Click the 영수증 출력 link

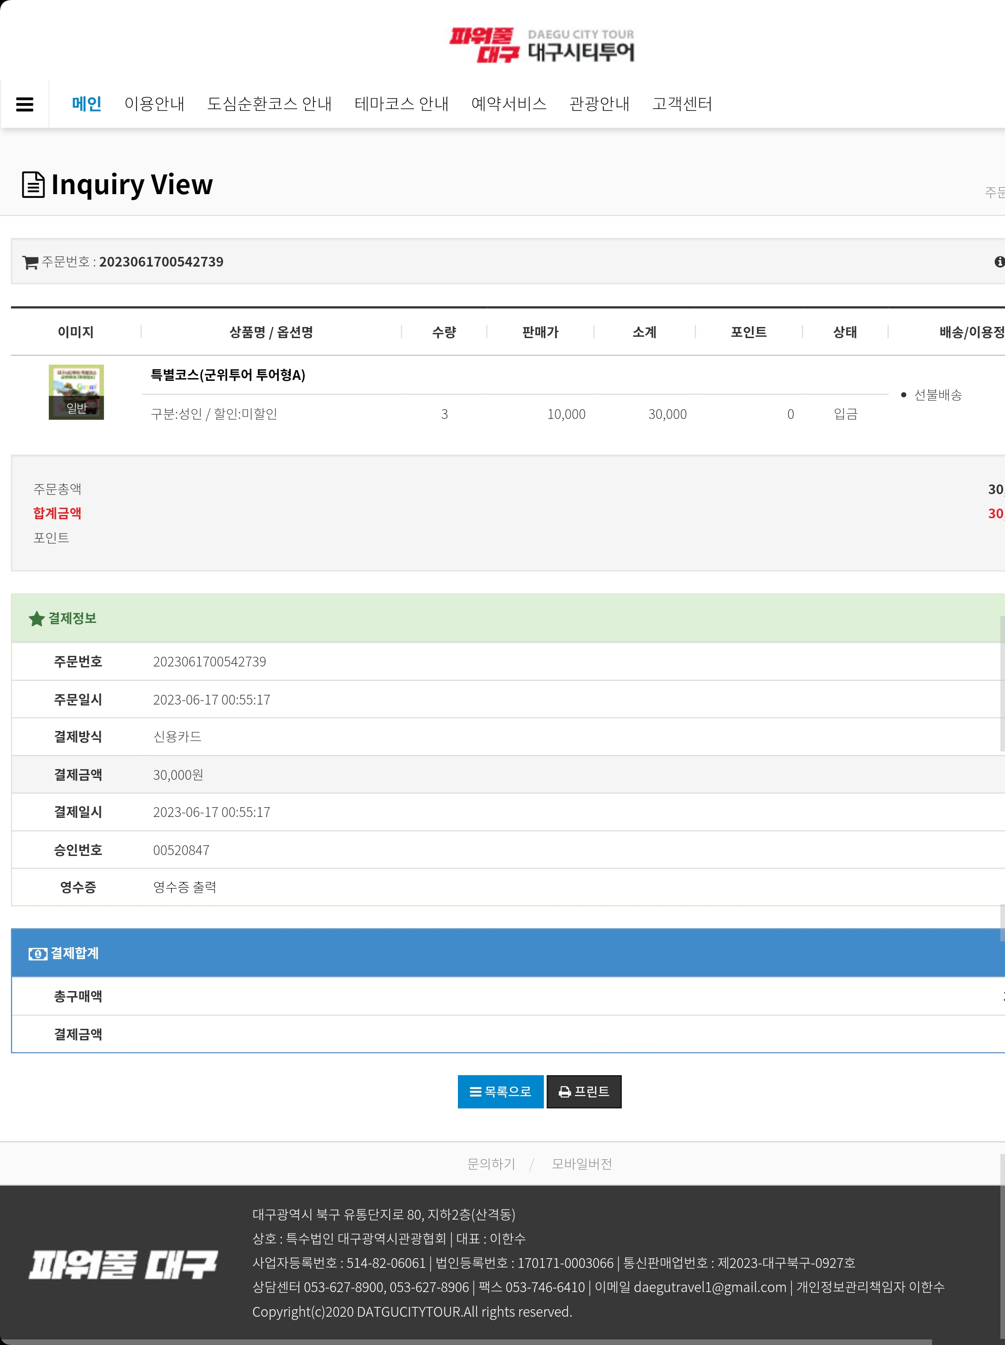point(185,887)
